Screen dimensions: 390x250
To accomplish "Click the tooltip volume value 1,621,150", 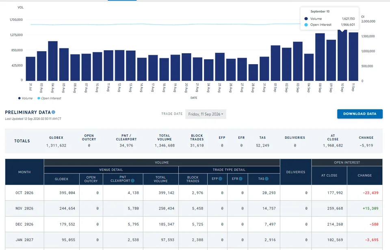I will click(x=348, y=19).
